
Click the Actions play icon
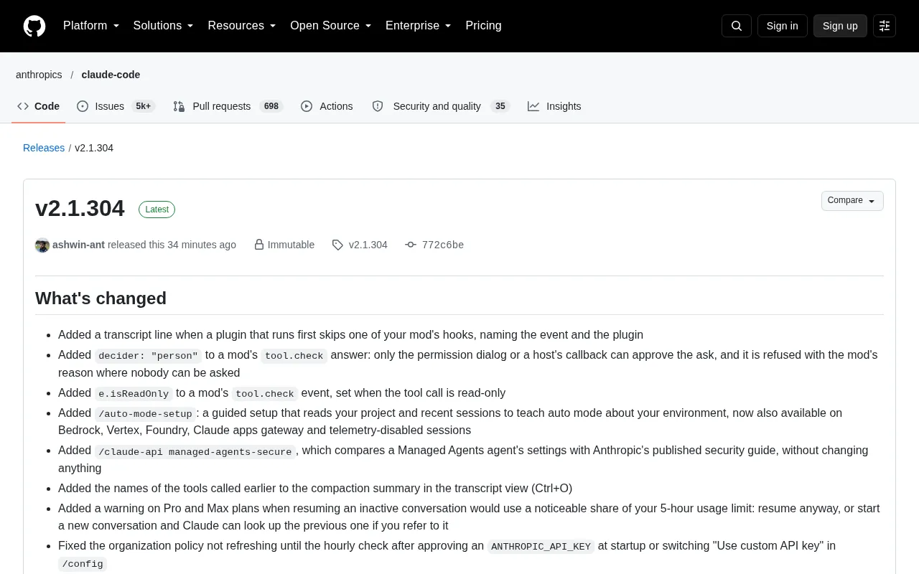pyautogui.click(x=307, y=106)
